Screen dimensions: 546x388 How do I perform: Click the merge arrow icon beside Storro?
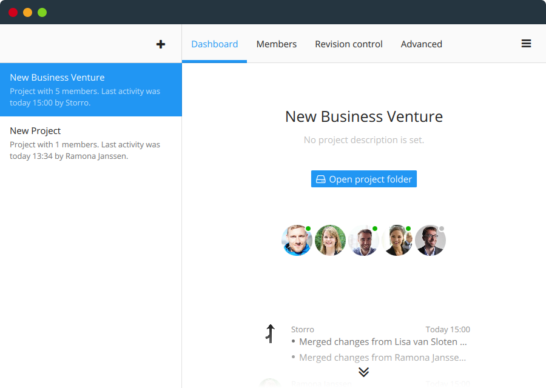click(271, 333)
